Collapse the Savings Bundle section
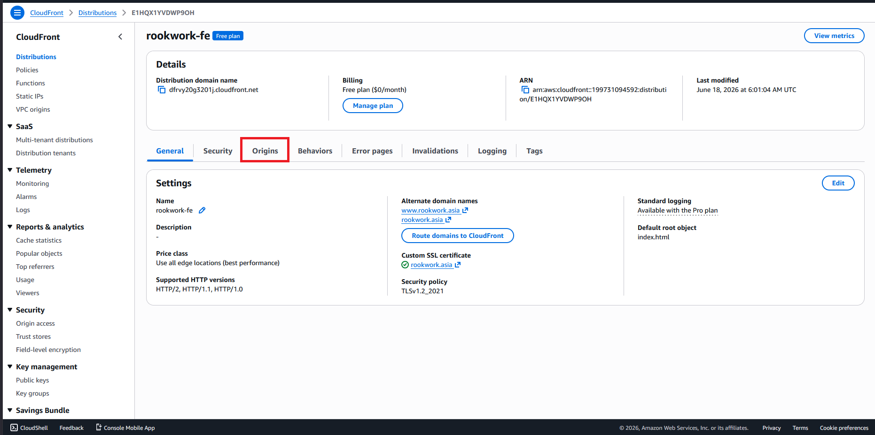Viewport: 875px width, 435px height. 10,410
